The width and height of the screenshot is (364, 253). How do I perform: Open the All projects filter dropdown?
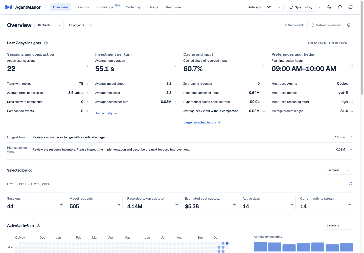coord(80,25)
